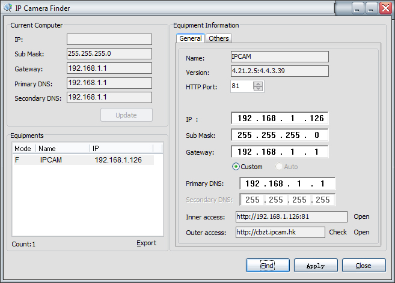395x283 pixels.
Task: Click the Inner access URL field
Action: tap(292, 216)
